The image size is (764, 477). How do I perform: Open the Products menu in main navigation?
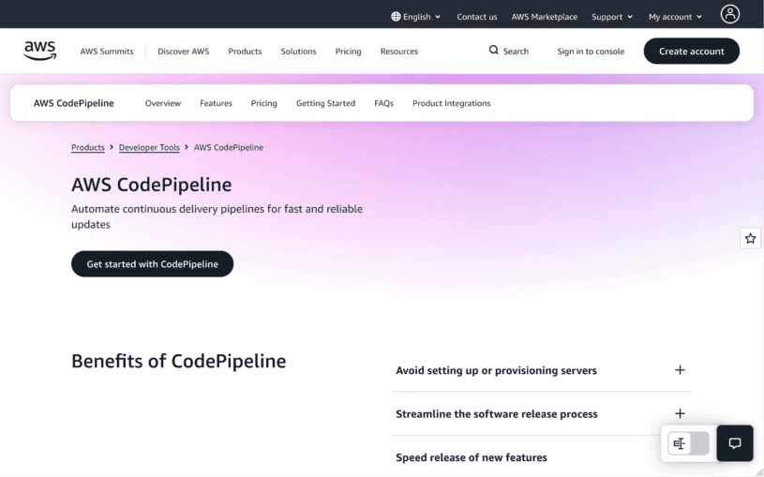tap(245, 52)
